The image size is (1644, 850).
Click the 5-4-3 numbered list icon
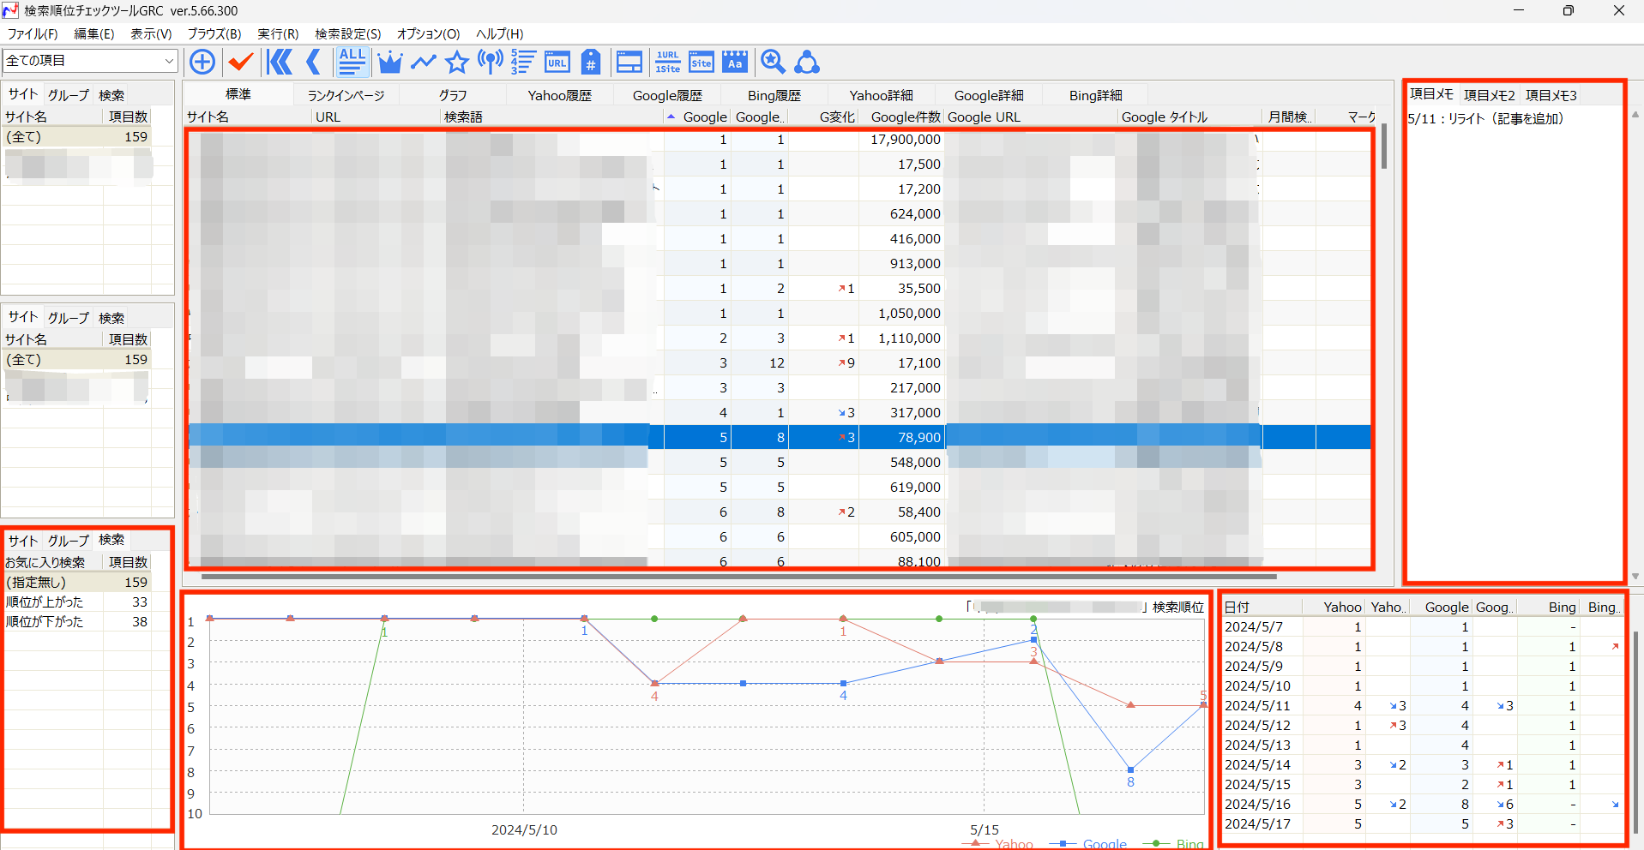coord(523,62)
